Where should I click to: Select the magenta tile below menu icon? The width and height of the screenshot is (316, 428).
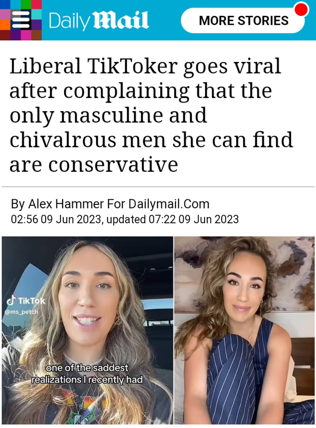(26, 35)
